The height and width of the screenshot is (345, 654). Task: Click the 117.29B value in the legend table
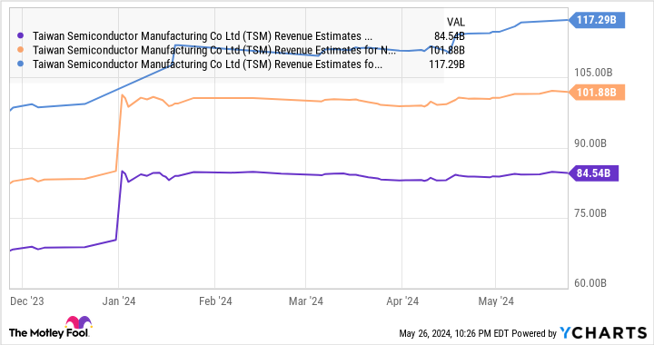pyautogui.click(x=447, y=64)
